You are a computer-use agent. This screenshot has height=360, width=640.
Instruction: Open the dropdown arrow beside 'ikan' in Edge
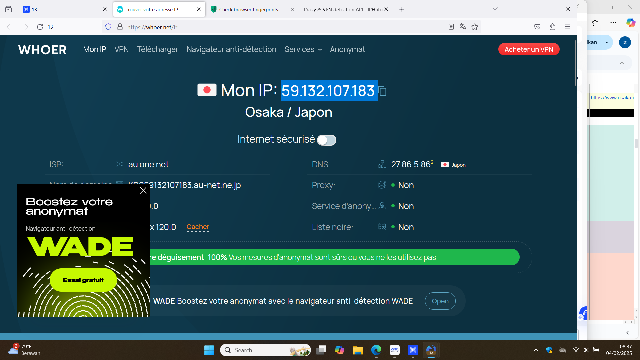point(607,42)
